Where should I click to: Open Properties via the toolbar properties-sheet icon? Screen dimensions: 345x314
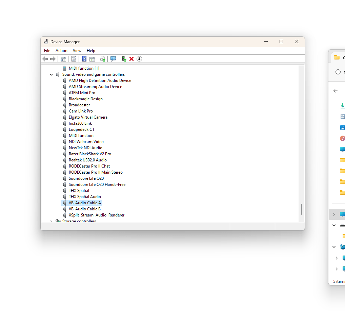[74, 59]
